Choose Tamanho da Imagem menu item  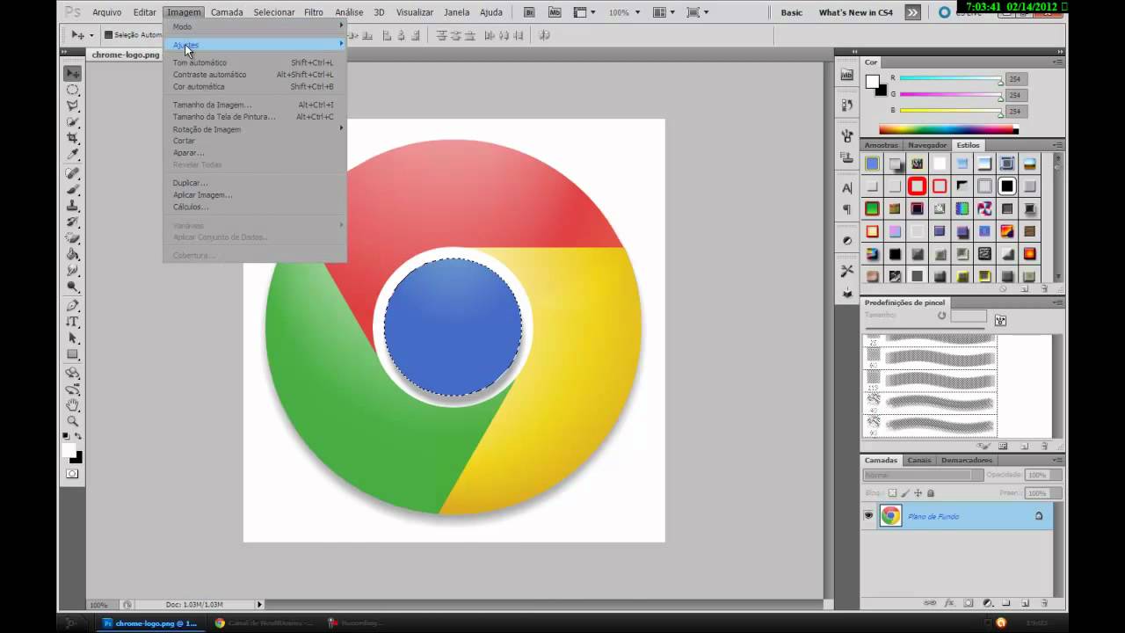click(254, 105)
